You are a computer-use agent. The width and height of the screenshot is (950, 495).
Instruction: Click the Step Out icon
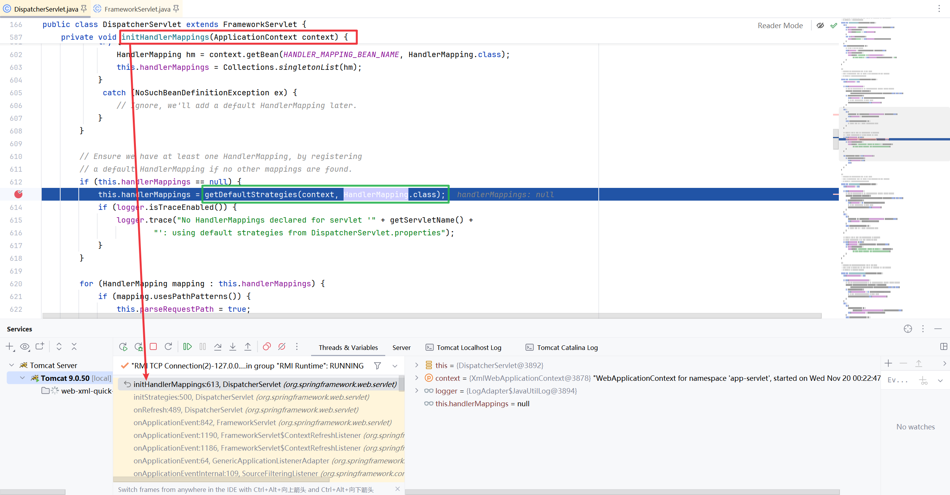(248, 347)
